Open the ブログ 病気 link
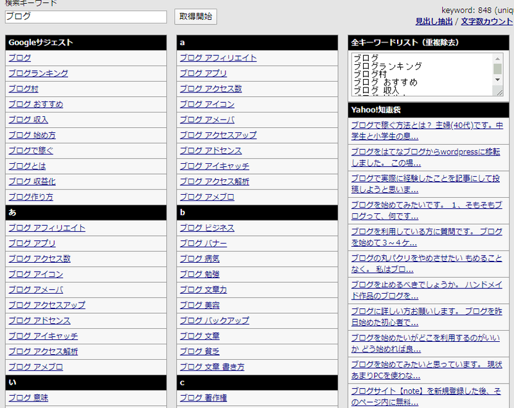 [200, 258]
